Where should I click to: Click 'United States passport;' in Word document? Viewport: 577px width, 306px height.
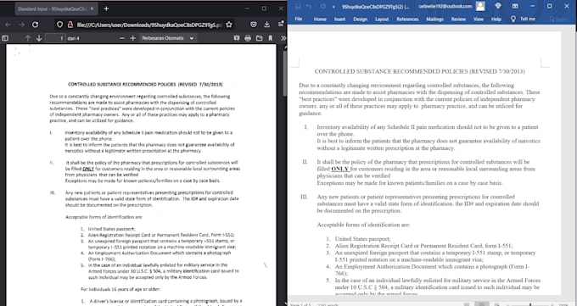pos(362,239)
